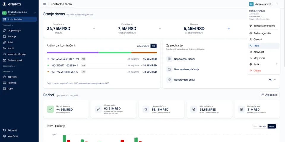Set chart granularity to Mesec
The width and height of the screenshot is (285, 142).
pyautogui.click(x=272, y=126)
